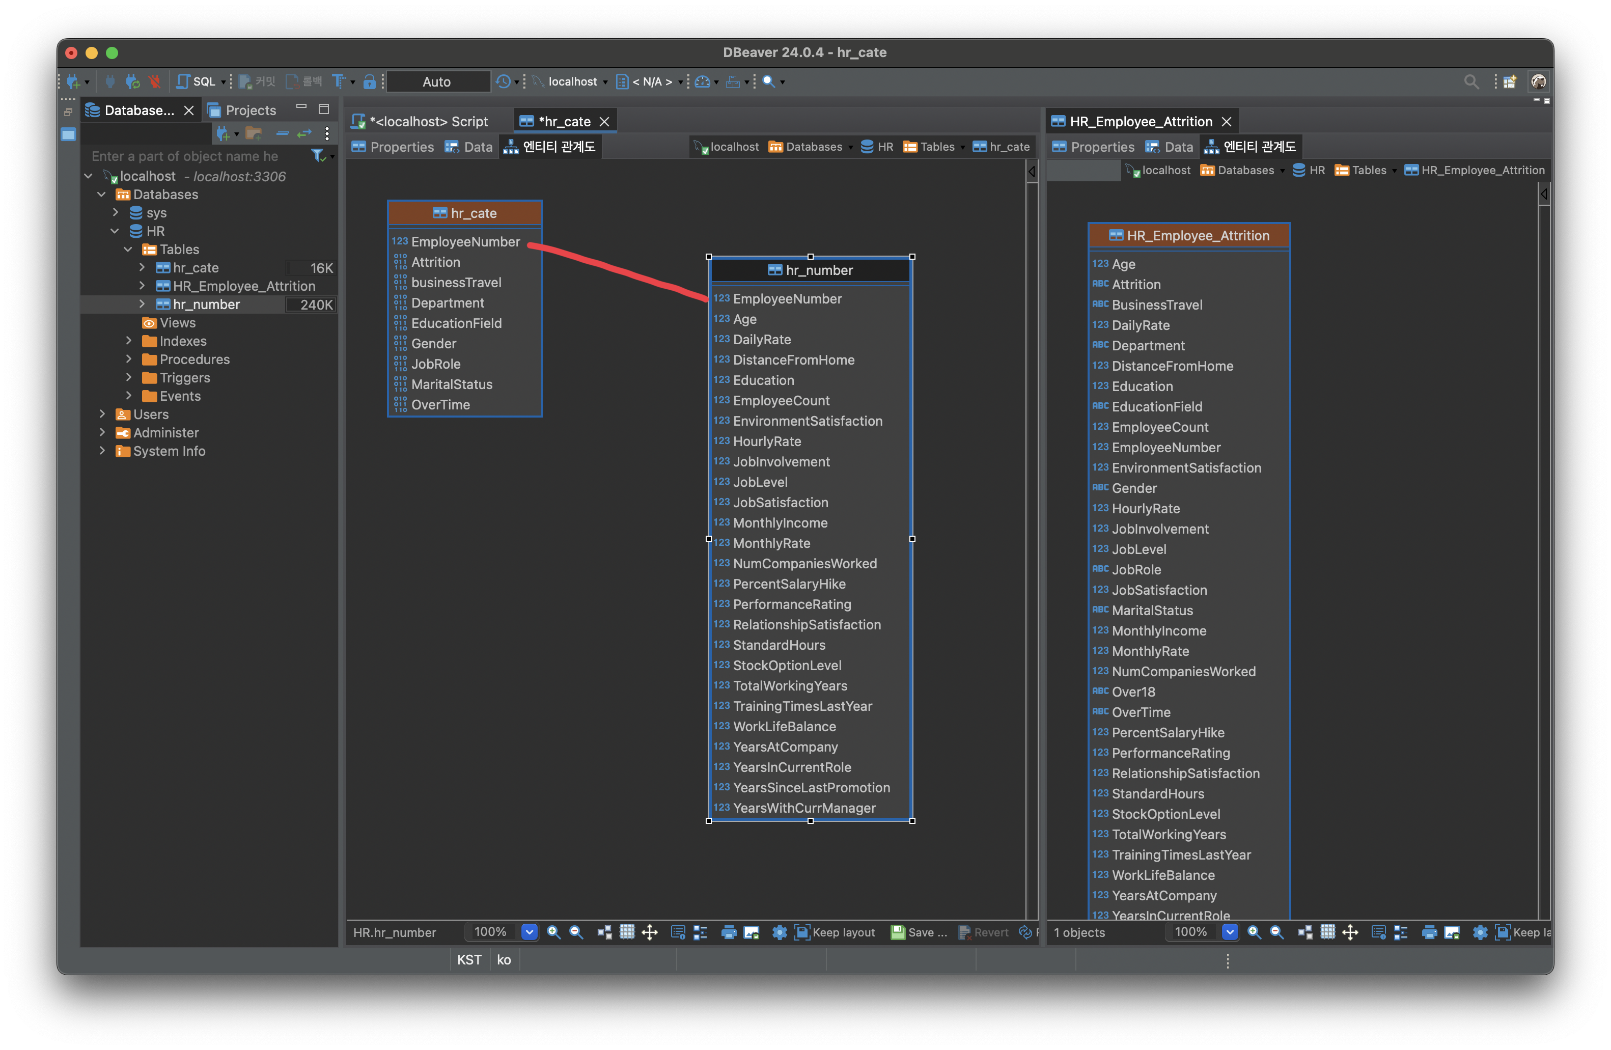
Task: Click the link with editor arrows icon
Action: 304,133
